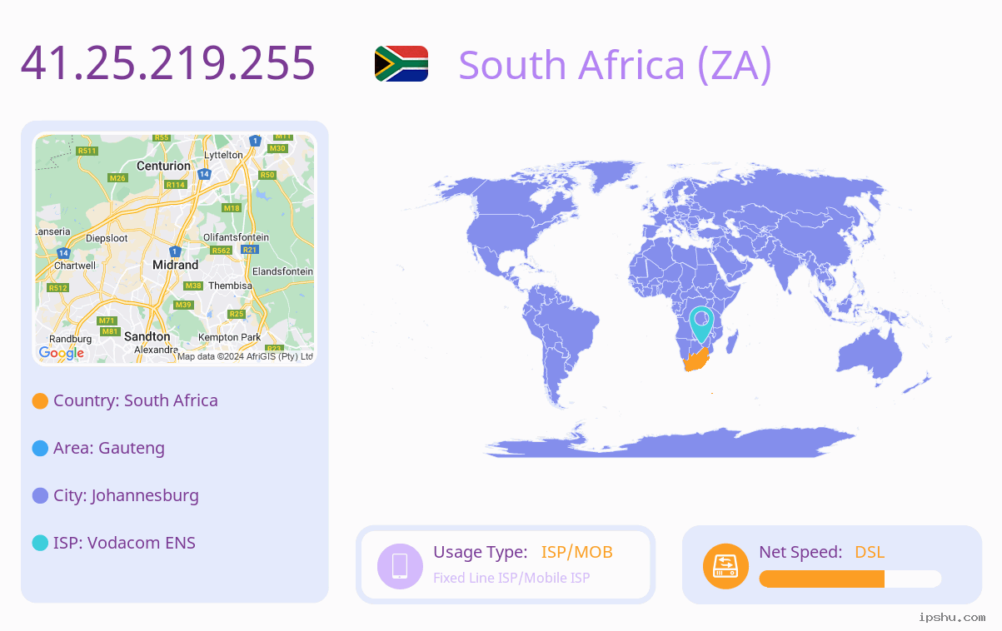
Task: Click the orange net speed drive icon
Action: coord(725,566)
